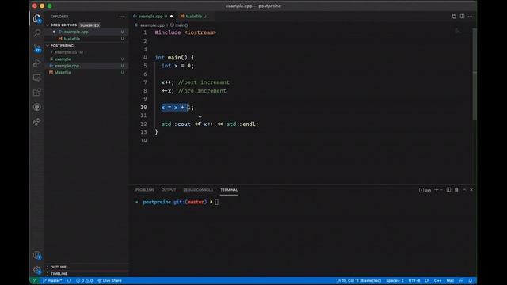The image size is (507, 285).
Task: Open example.cpp in the POSTPREINC folder
Action: click(x=67, y=66)
